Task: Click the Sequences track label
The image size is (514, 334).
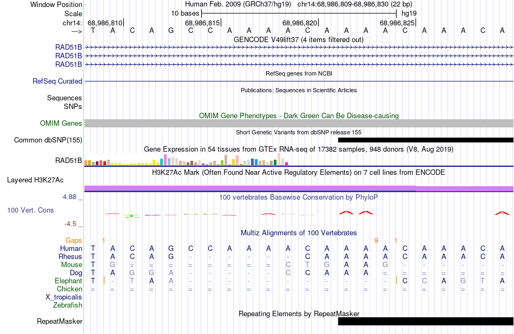Action: click(64, 98)
